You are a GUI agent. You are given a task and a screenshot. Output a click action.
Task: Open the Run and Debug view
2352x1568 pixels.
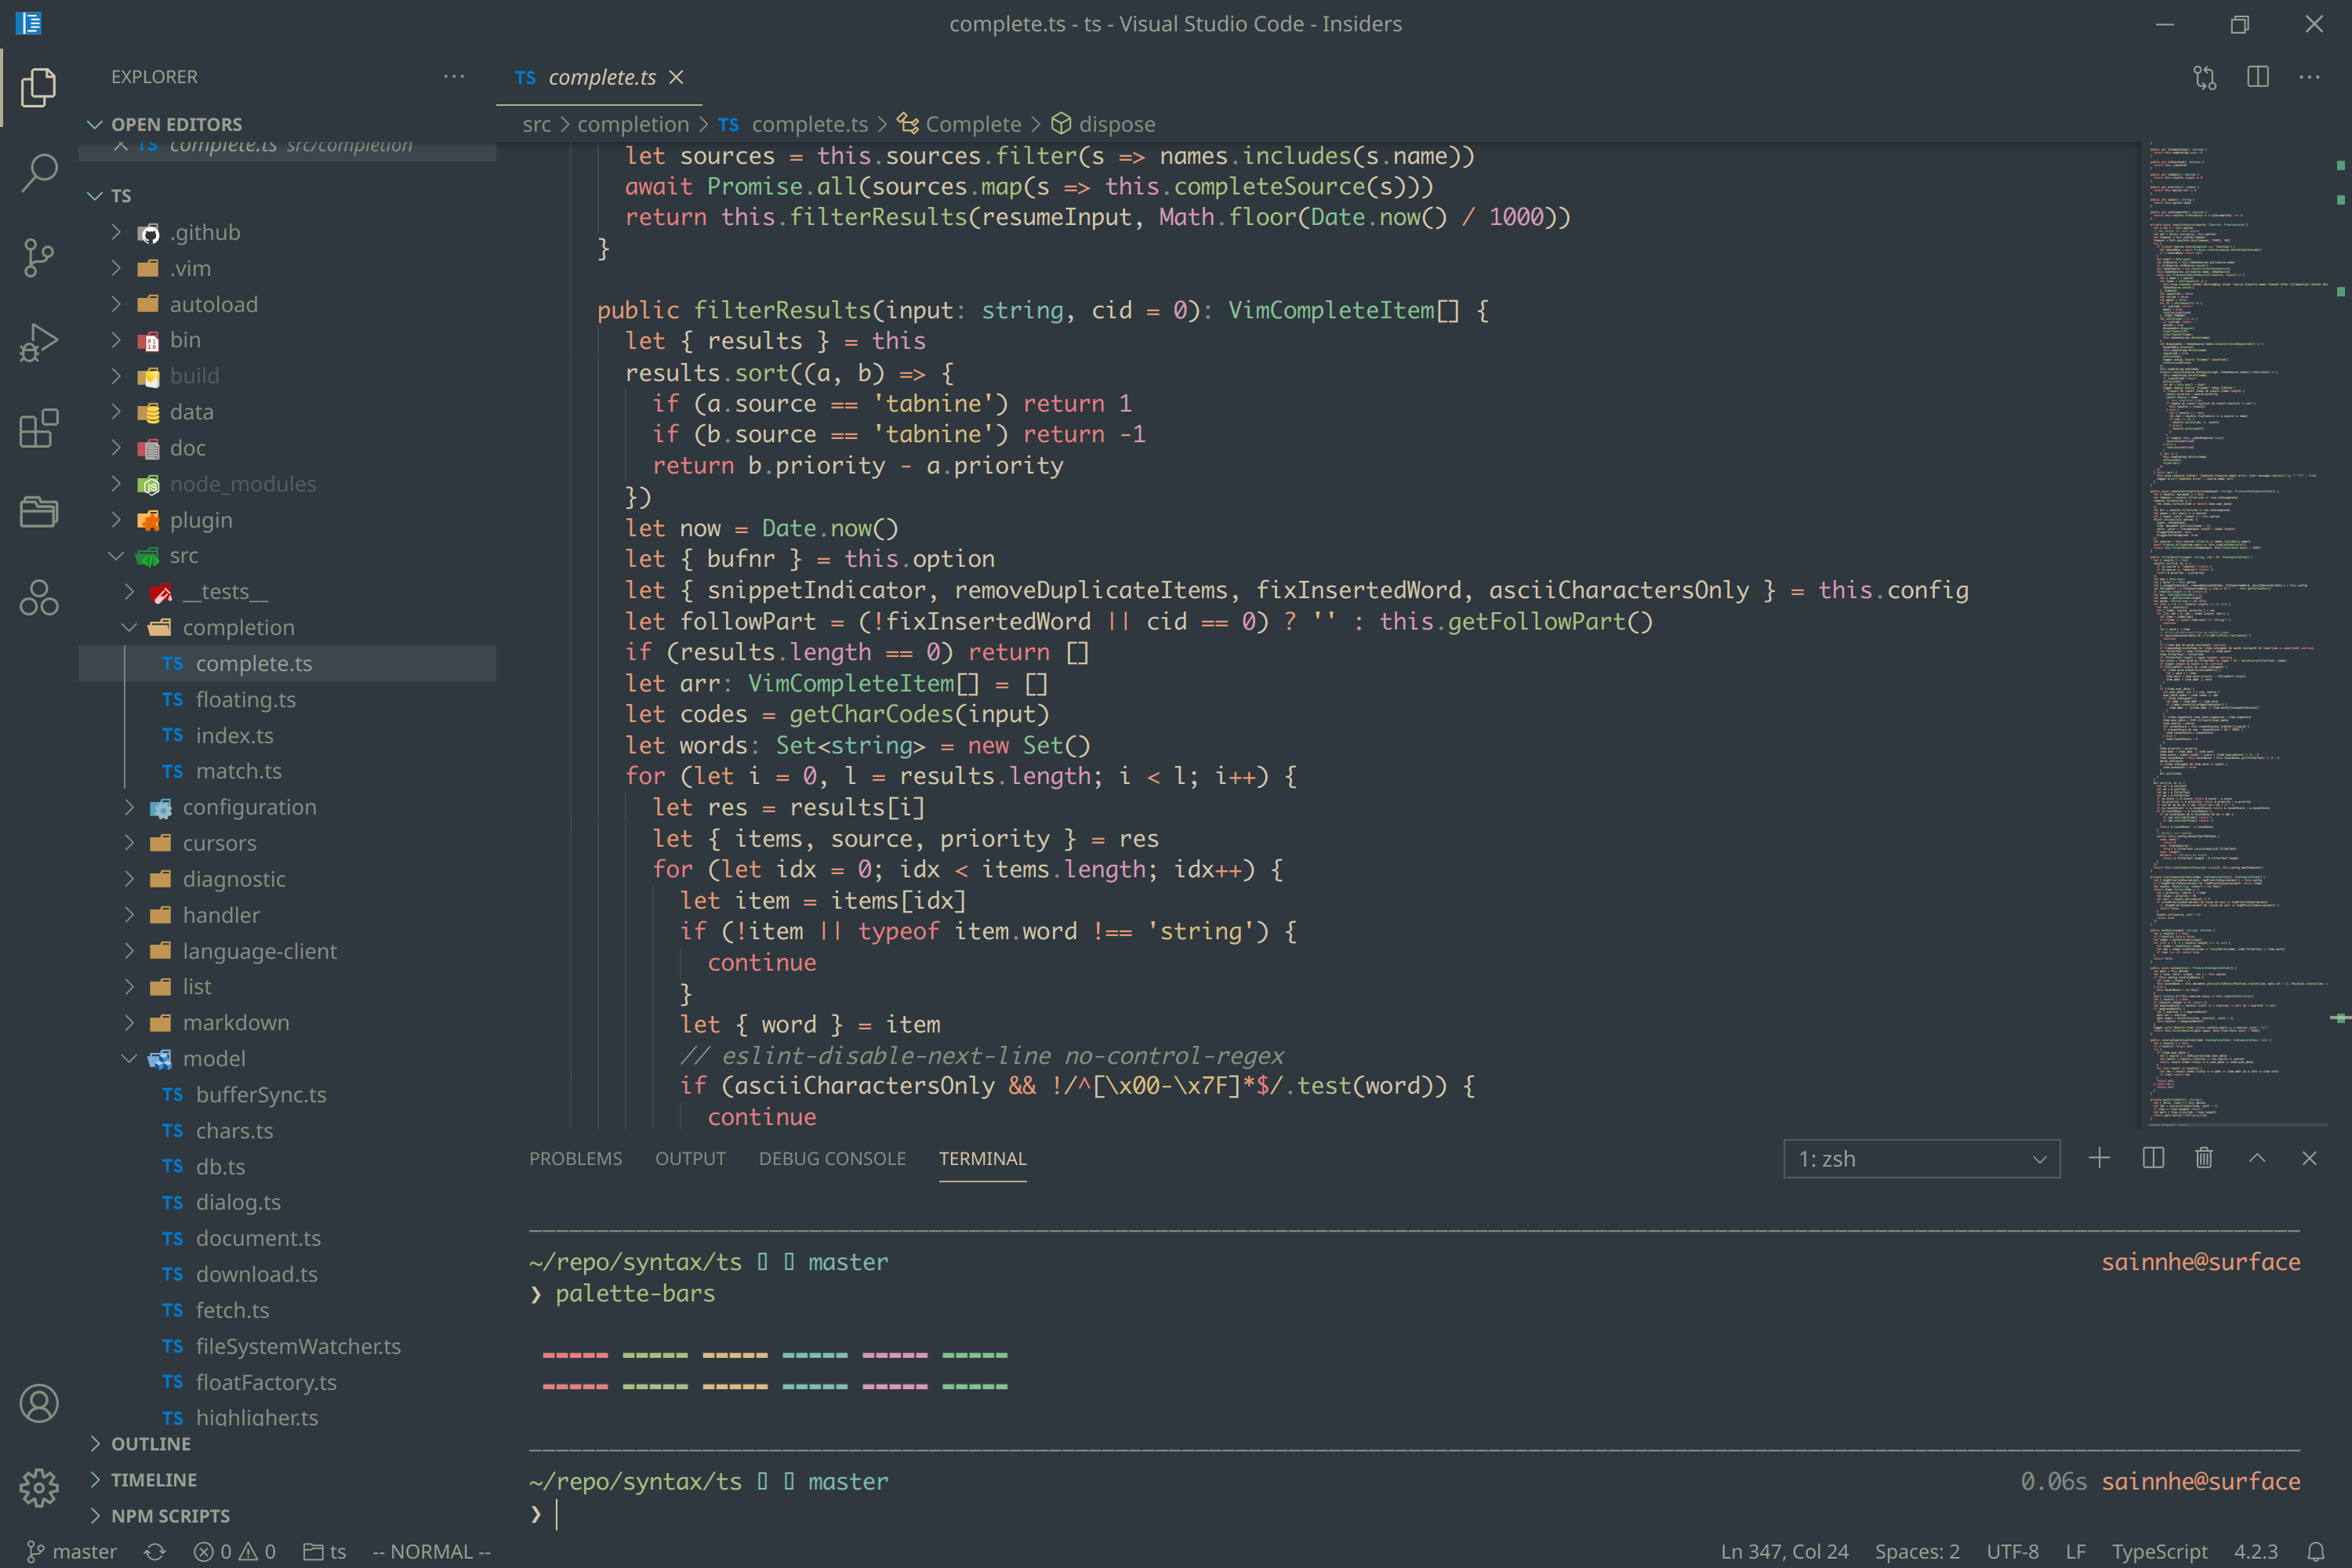(x=38, y=343)
